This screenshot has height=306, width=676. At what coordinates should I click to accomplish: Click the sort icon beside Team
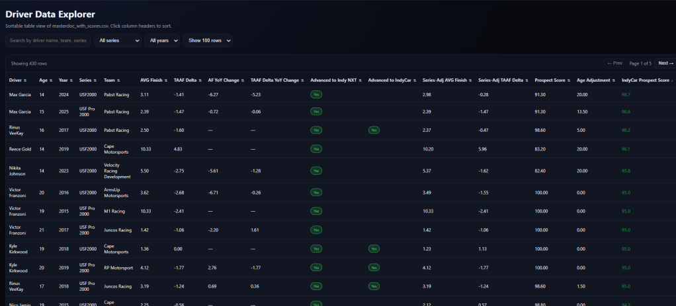pyautogui.click(x=119, y=80)
